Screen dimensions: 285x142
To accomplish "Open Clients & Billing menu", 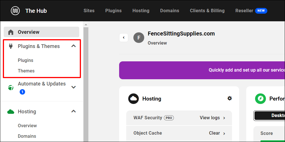I will coord(207,11).
